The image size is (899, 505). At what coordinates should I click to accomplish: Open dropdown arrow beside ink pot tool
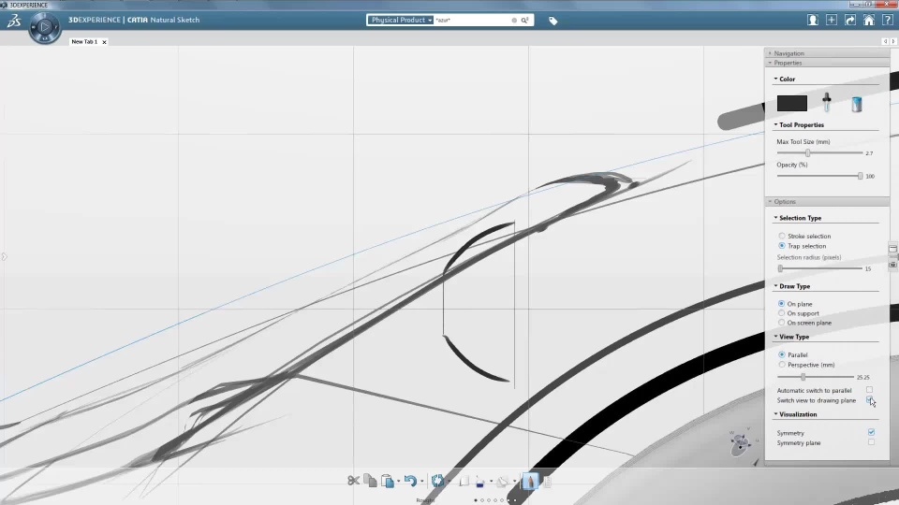tap(491, 482)
